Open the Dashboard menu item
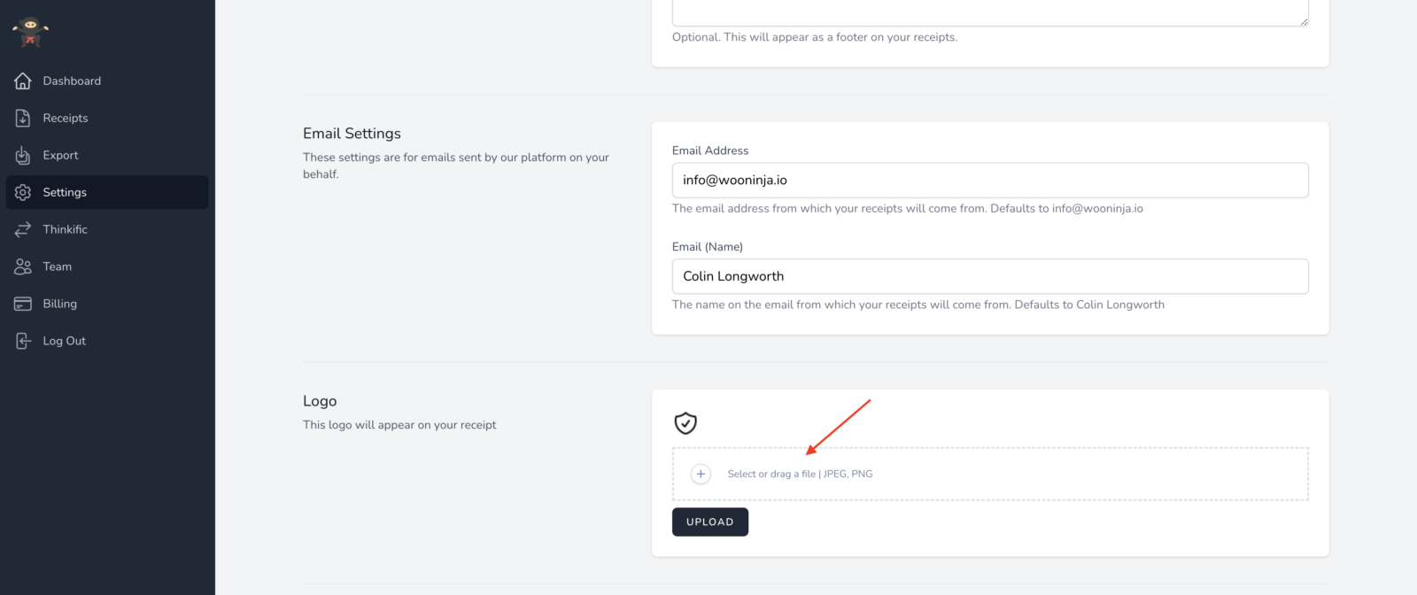Screen dimensions: 1417x595 tap(72, 81)
